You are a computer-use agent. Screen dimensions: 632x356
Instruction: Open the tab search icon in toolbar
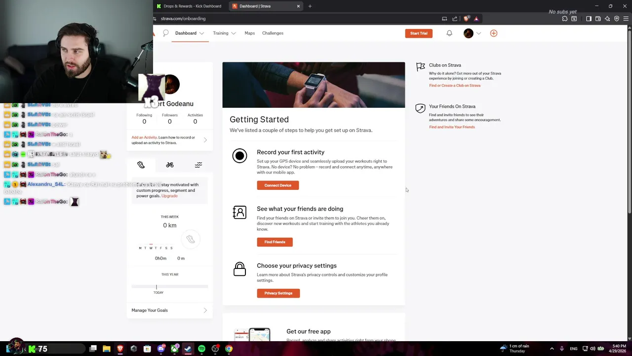[x=574, y=19]
